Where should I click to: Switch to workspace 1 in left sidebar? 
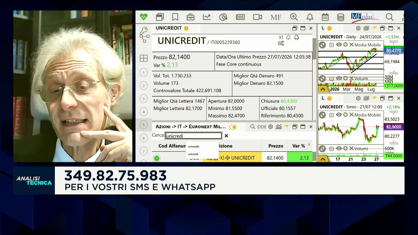coord(144,72)
